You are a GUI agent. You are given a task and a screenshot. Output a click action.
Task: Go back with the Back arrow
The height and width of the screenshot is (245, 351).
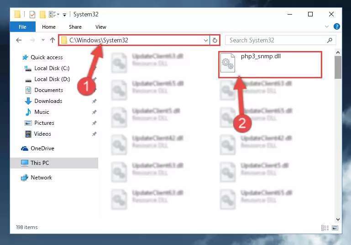(x=19, y=40)
